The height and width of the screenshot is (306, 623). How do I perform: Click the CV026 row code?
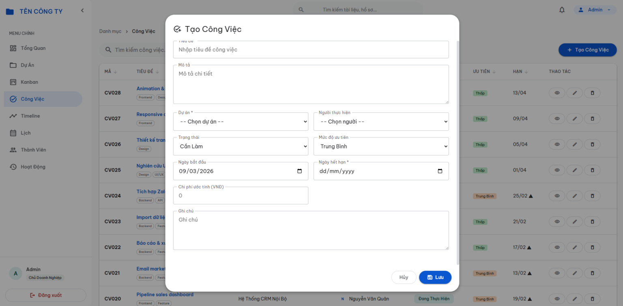pyautogui.click(x=112, y=144)
